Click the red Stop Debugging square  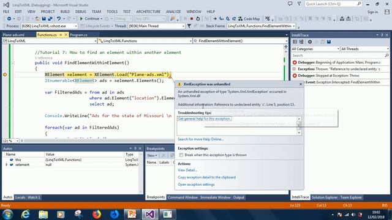pyautogui.click(x=192, y=19)
